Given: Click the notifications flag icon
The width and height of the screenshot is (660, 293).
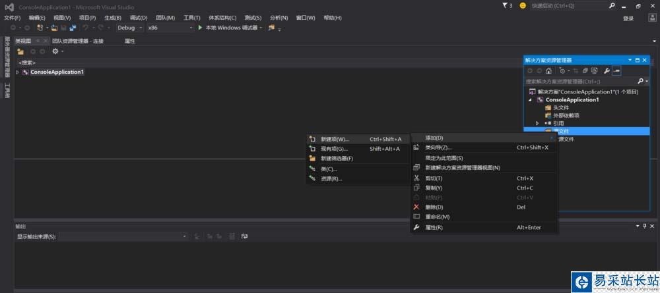Looking at the screenshot, I should [506, 5].
